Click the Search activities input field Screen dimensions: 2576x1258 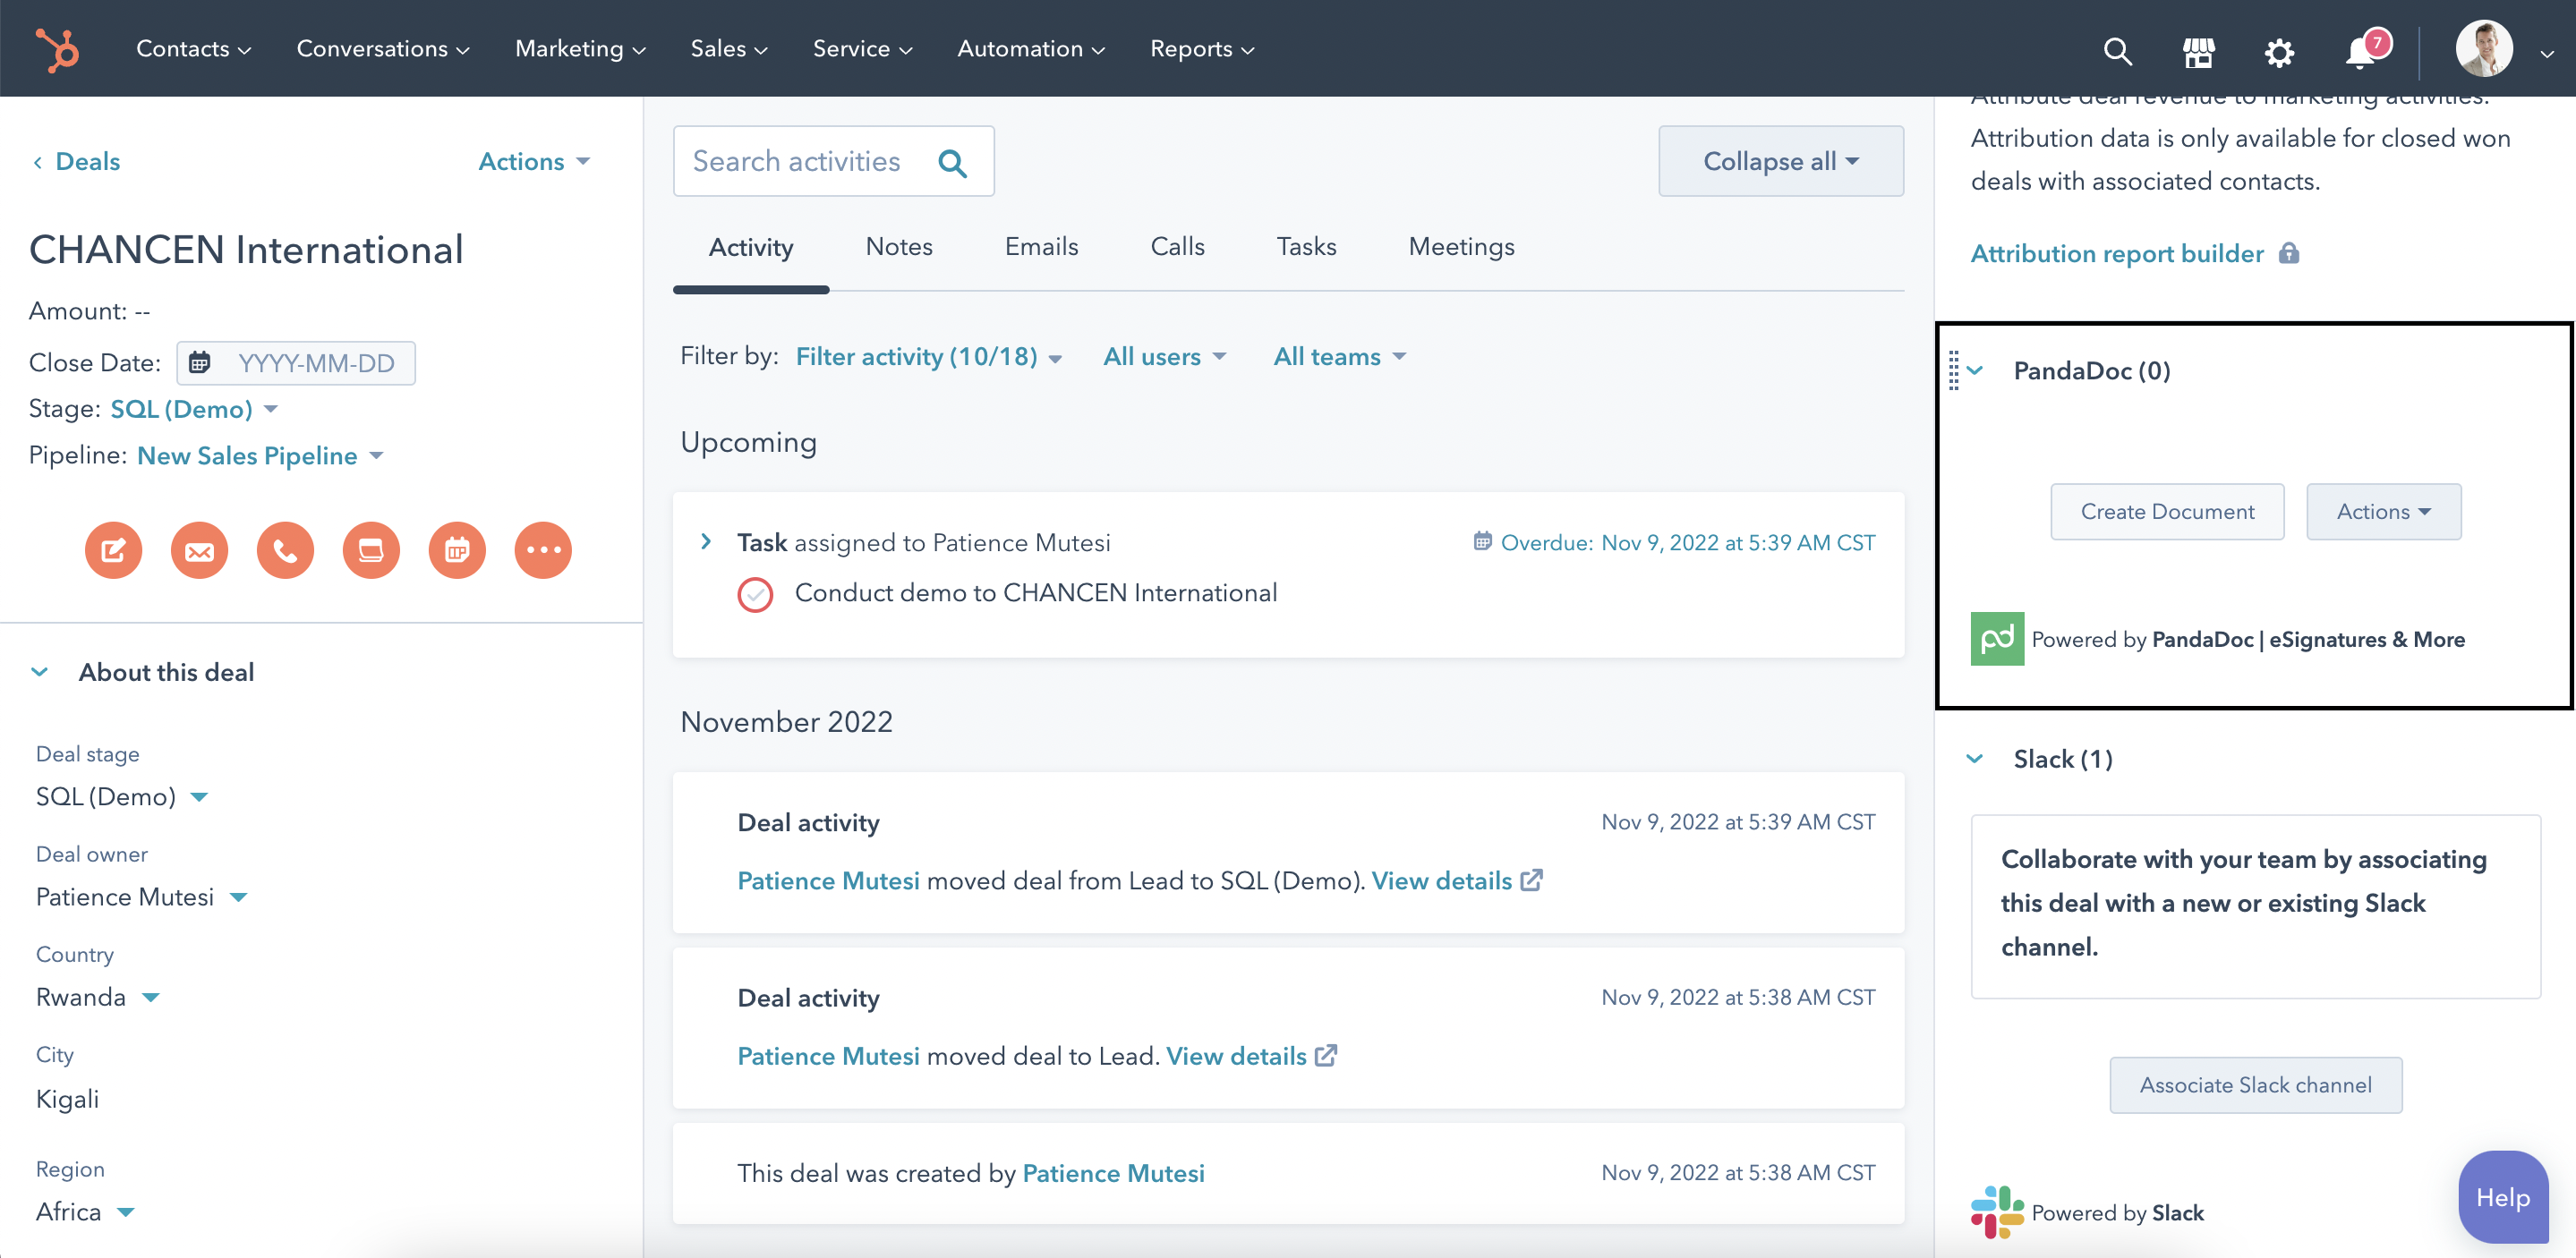coord(833,161)
